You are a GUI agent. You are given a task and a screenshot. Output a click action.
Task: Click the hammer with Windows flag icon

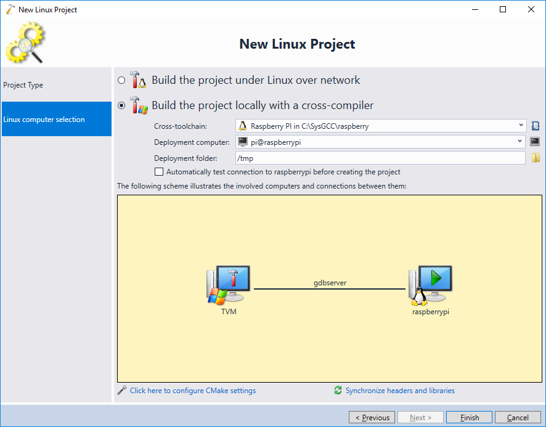[139, 105]
